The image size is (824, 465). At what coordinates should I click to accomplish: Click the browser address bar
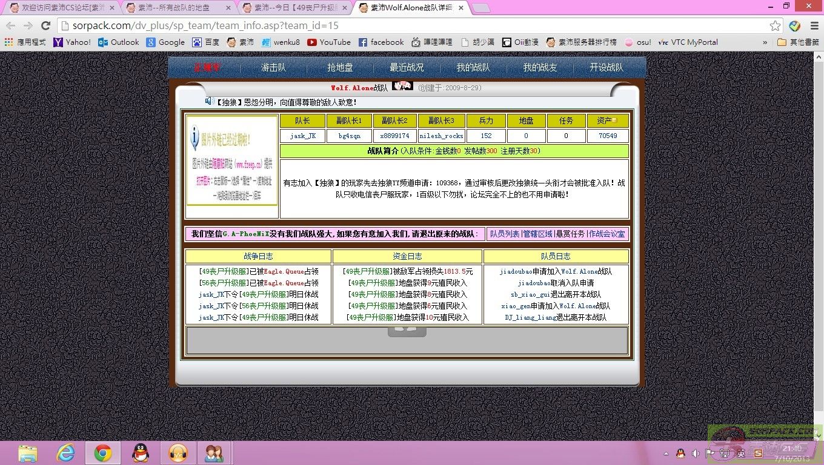[x=412, y=25]
